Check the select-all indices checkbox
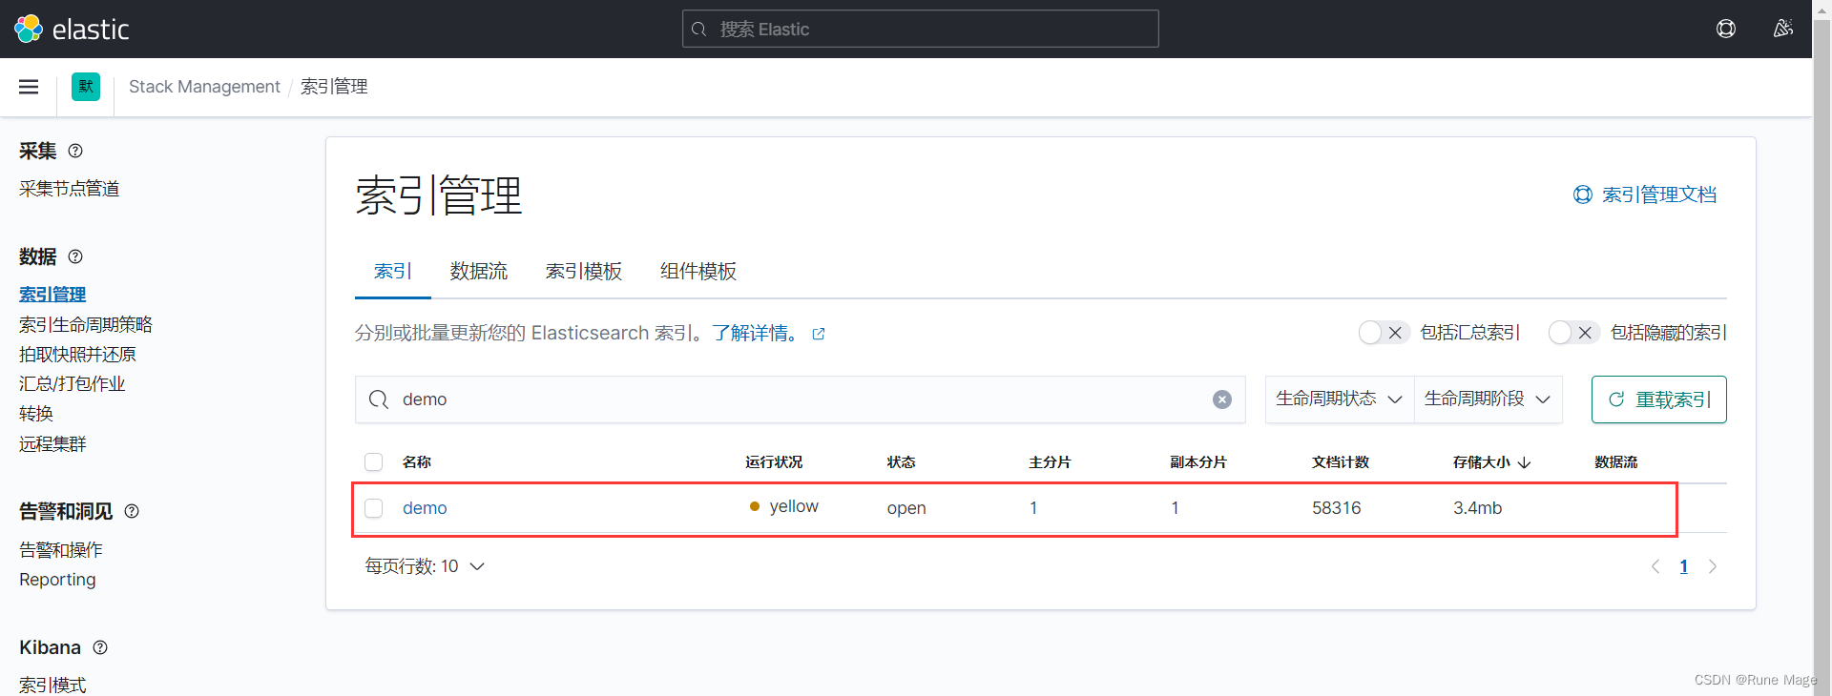1832x696 pixels. [x=374, y=462]
